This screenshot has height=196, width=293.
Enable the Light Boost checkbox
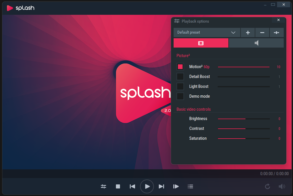point(180,87)
